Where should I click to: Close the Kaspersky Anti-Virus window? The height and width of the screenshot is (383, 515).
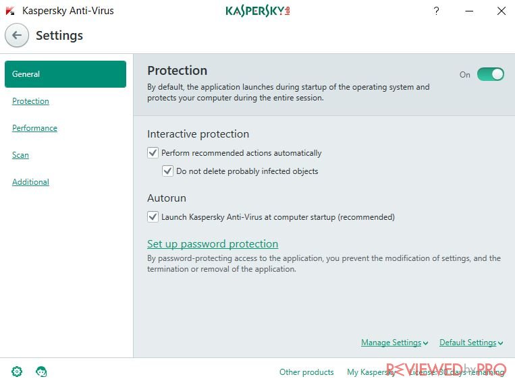pos(502,11)
